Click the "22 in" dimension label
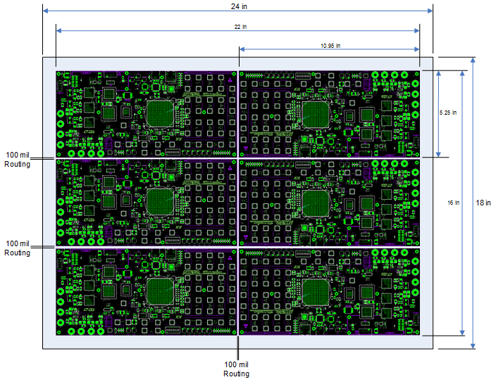496x382 pixels. tap(240, 27)
